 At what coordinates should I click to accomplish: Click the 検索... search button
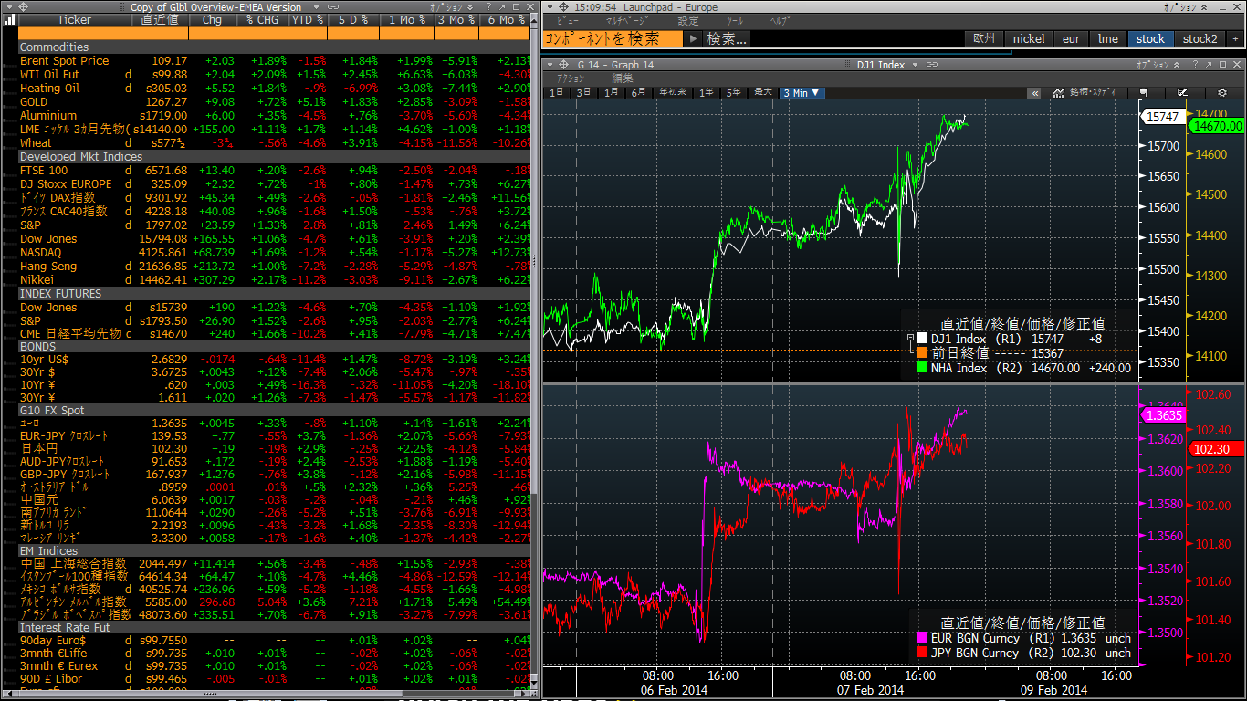pos(727,38)
